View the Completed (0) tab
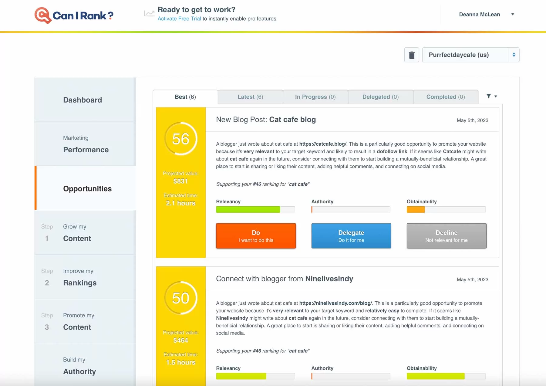Viewport: 546px width, 386px height. pos(445,97)
